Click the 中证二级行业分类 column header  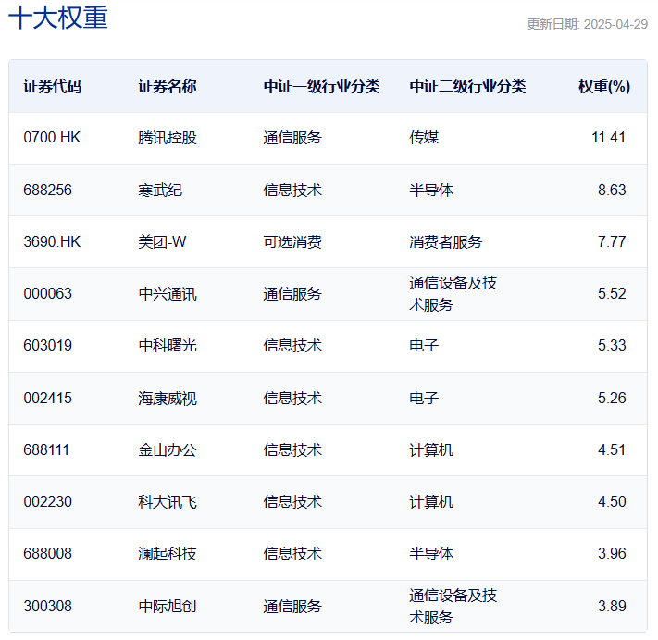point(467,86)
